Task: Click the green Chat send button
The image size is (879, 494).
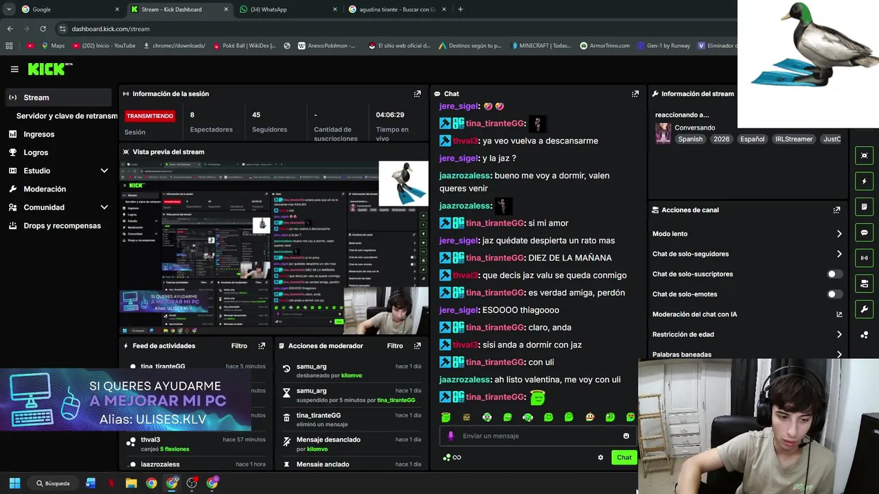Action: [x=624, y=458]
